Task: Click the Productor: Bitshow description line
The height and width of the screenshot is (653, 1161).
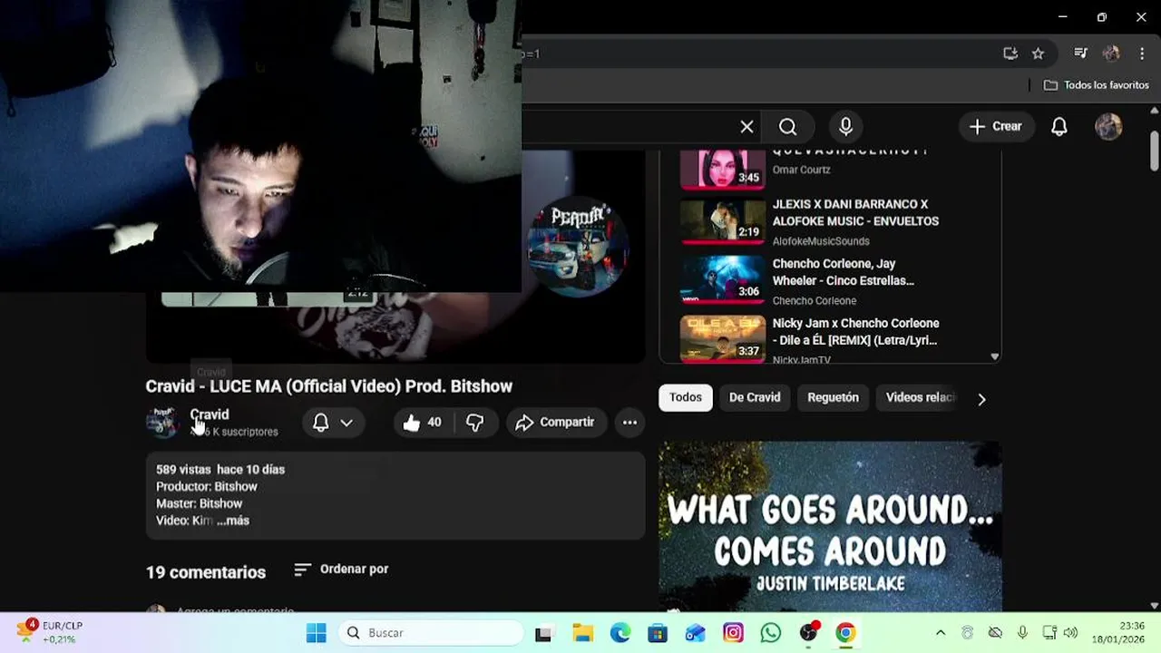Action: [207, 487]
